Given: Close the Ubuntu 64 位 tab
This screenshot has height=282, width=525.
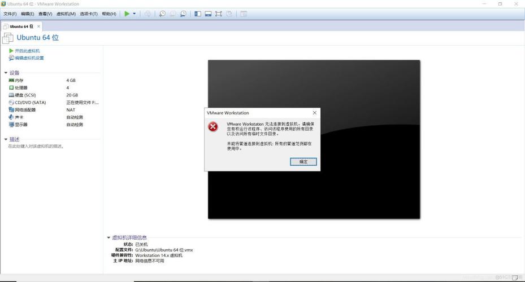Looking at the screenshot, I should (38, 26).
